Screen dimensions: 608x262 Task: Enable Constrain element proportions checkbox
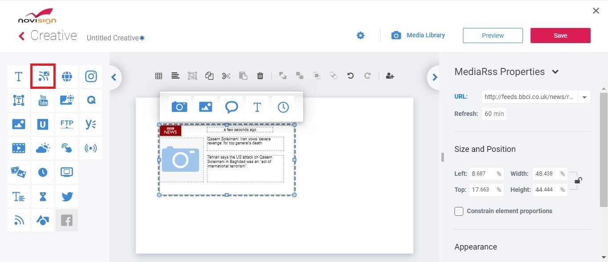pyautogui.click(x=459, y=211)
